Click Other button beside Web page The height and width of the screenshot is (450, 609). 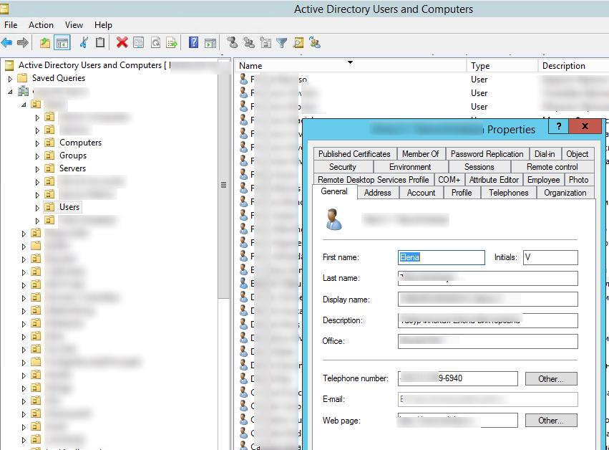tap(551, 421)
